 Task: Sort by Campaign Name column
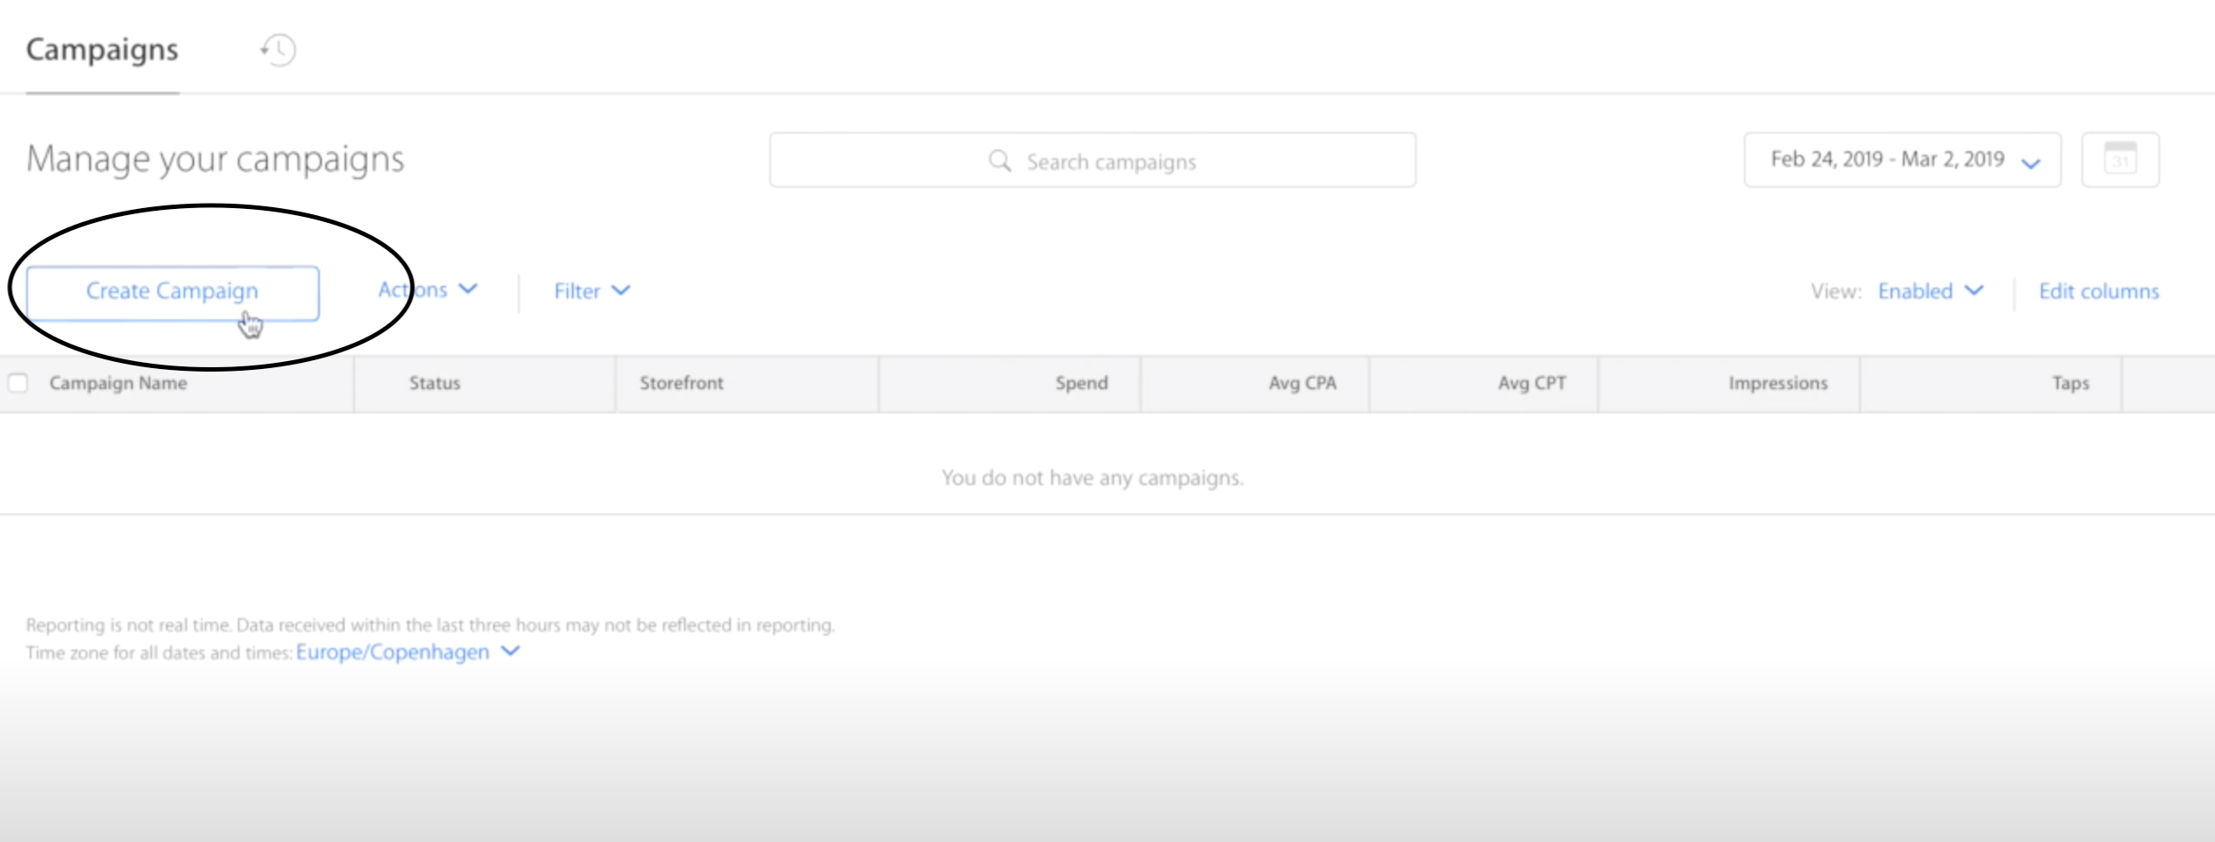click(x=119, y=382)
